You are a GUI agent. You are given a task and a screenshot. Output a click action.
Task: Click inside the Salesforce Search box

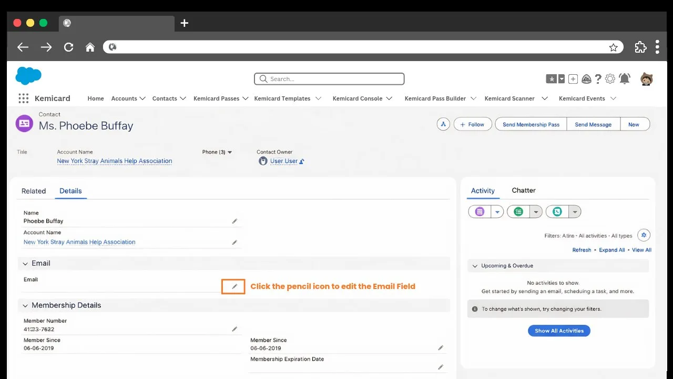329,79
